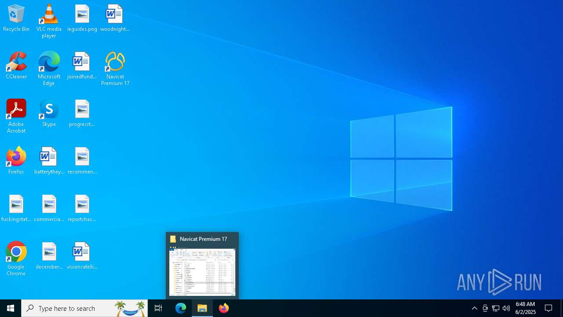Click the Meet Now tray icon

(485, 308)
